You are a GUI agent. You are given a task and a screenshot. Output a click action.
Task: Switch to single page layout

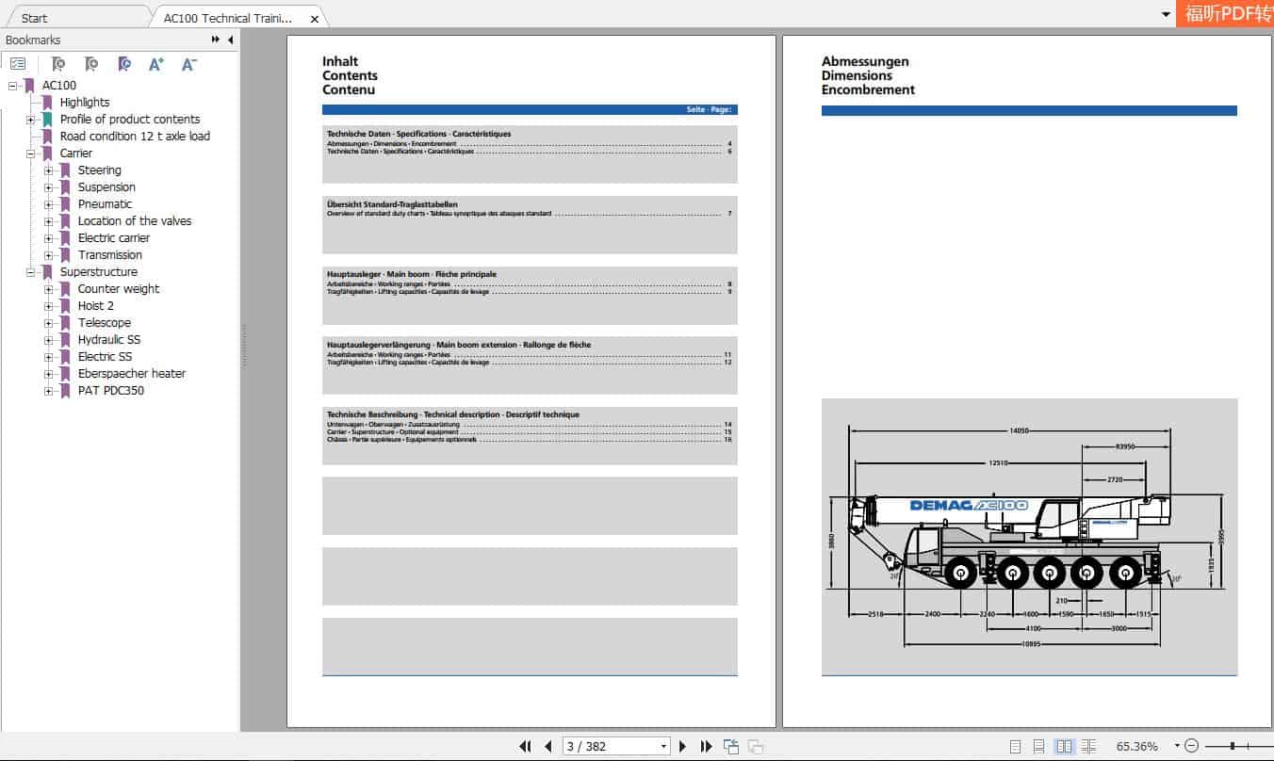click(x=1016, y=746)
